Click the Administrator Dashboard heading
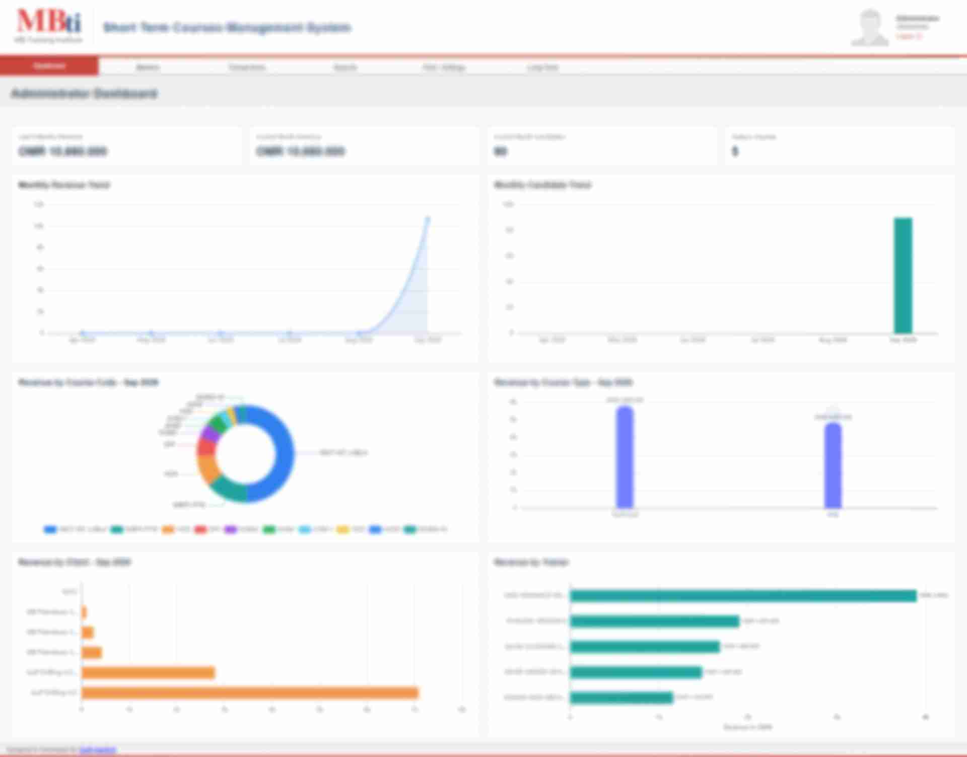The width and height of the screenshot is (967, 757). pyautogui.click(x=84, y=94)
